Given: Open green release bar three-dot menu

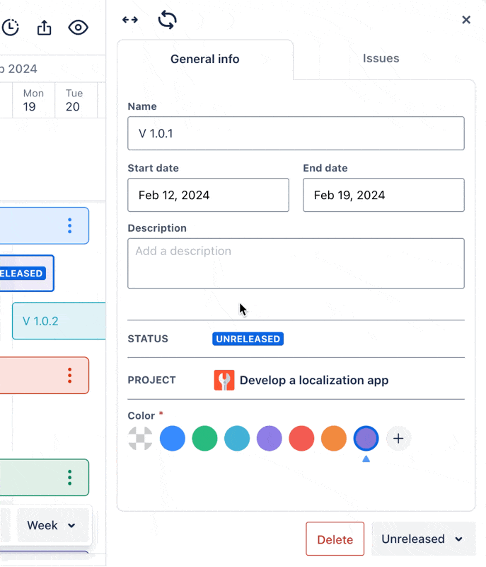Looking at the screenshot, I should click(x=69, y=478).
